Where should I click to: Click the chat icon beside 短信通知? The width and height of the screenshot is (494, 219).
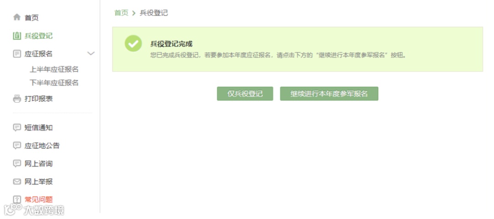coord(17,128)
